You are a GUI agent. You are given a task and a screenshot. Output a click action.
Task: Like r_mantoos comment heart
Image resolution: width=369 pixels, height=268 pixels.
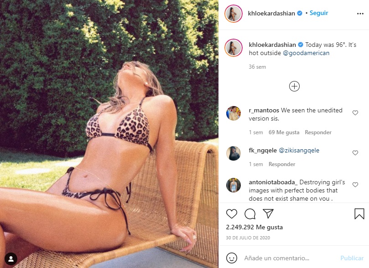coord(355,113)
